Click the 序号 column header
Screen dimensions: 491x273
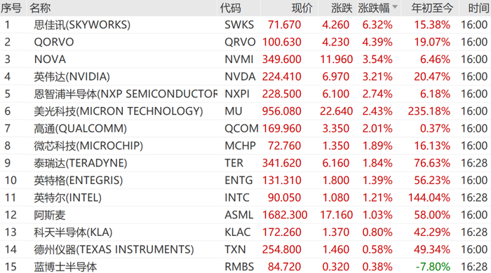(x=11, y=8)
